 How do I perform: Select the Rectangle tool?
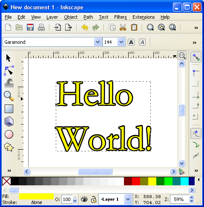coord(9,109)
